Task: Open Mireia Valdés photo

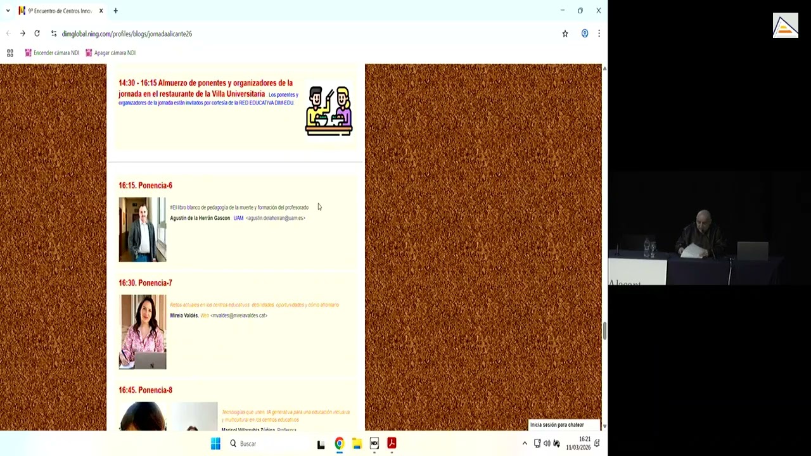Action: [x=143, y=332]
